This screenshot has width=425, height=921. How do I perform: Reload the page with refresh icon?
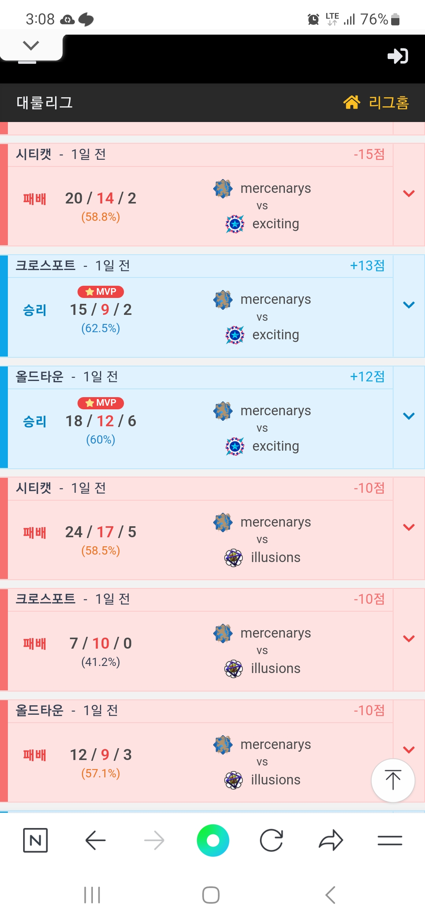272,840
